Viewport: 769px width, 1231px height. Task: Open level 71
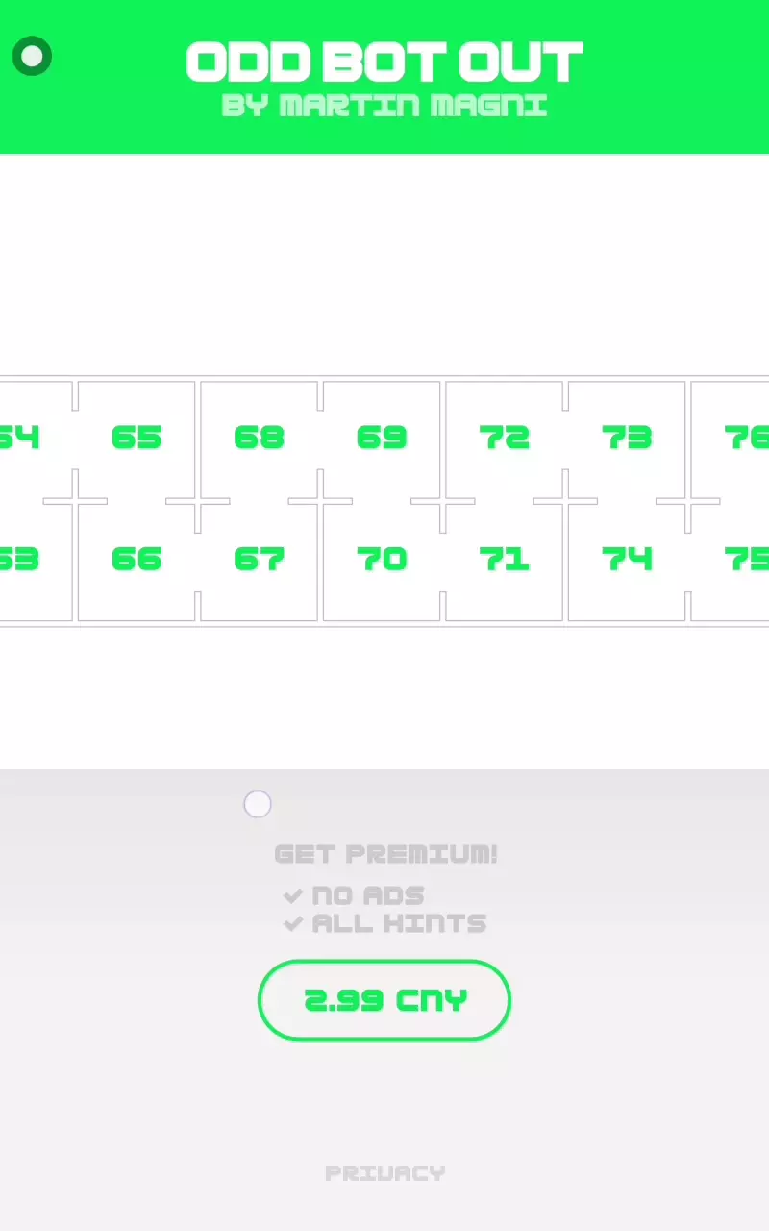click(505, 560)
